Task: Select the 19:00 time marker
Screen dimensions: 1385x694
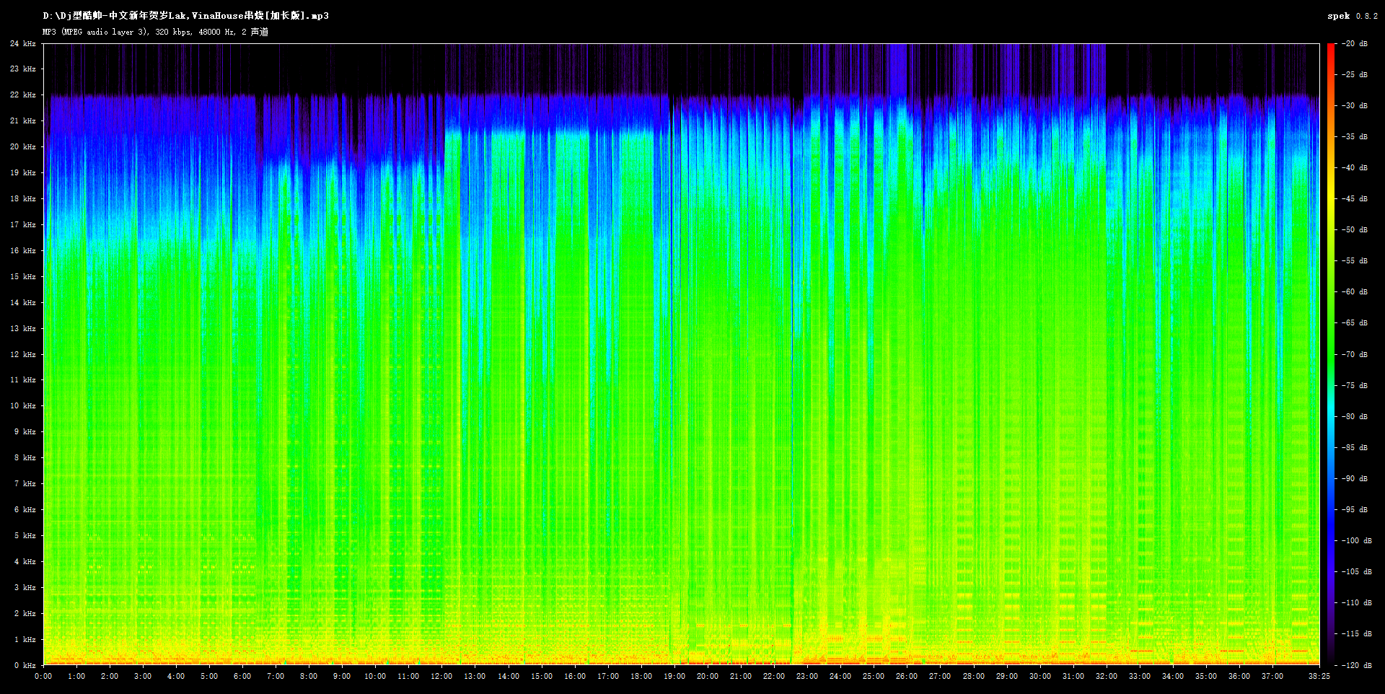Action: point(674,677)
